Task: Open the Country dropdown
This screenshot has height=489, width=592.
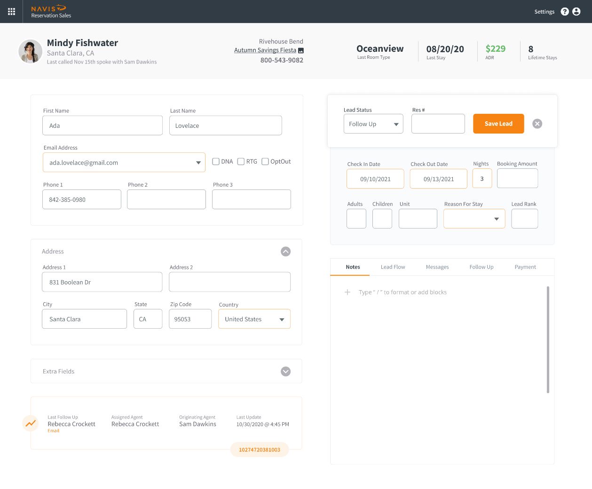Action: (x=254, y=319)
